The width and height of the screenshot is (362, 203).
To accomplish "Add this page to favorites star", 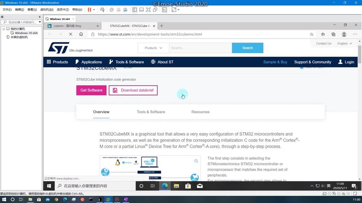I will (x=312, y=35).
